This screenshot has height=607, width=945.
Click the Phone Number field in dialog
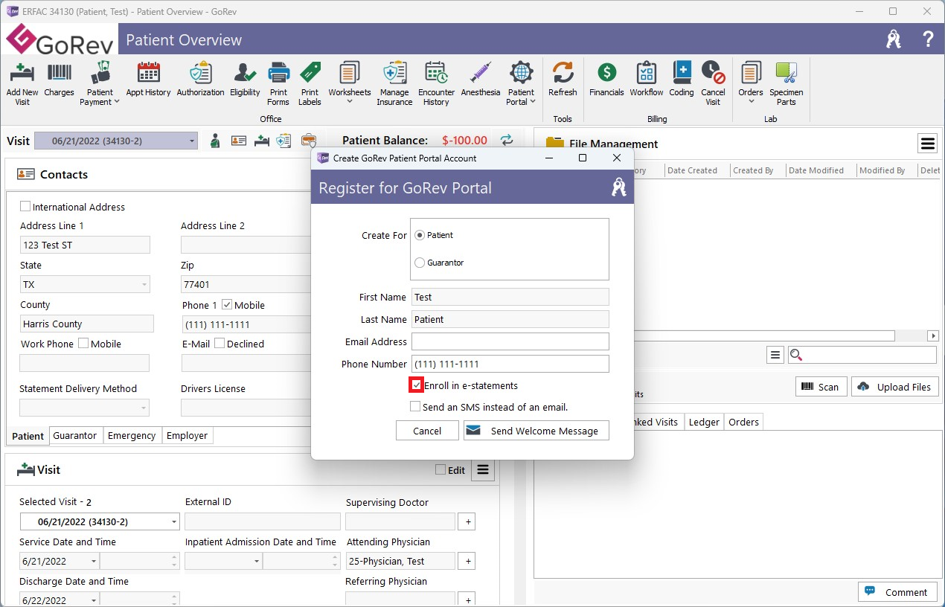coord(510,364)
